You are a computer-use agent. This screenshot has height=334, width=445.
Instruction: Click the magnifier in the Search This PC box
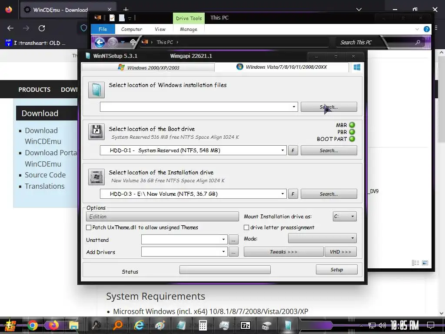click(418, 42)
